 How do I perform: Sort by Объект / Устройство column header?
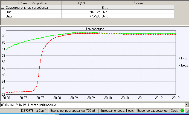point(33,3)
